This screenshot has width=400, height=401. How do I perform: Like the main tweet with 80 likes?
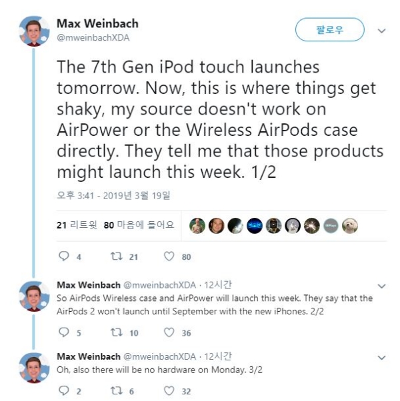pos(169,256)
